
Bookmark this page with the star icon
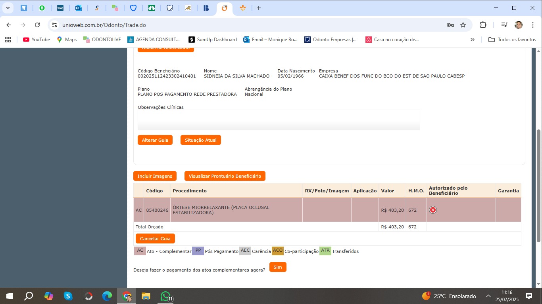point(463,25)
